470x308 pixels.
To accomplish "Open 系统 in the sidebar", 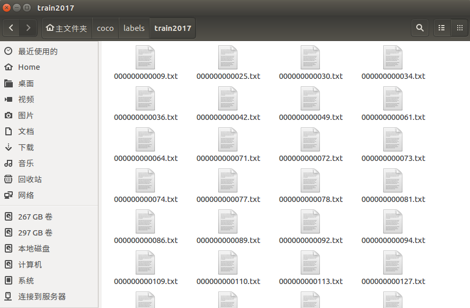I will click(49, 280).
